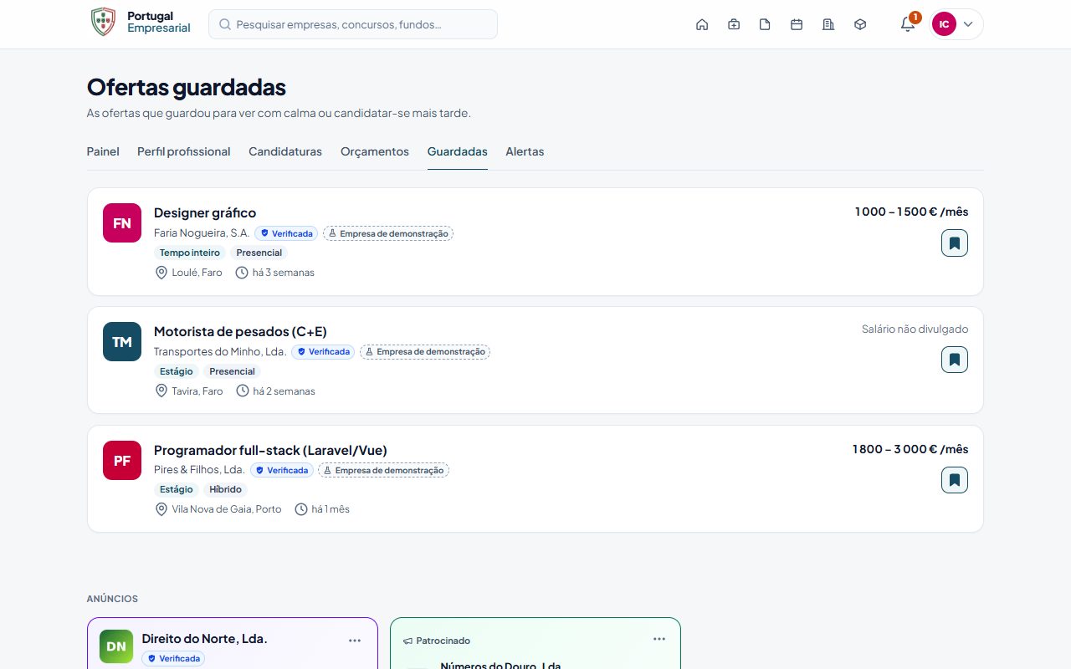
Task: Click the 1 000 – 1 500 € /mês salary
Action: (911, 212)
